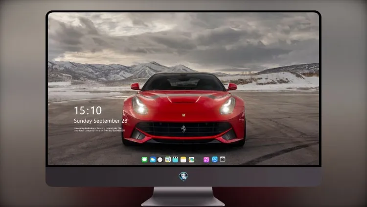Open the wallet-style cards app in dock

tap(191, 159)
